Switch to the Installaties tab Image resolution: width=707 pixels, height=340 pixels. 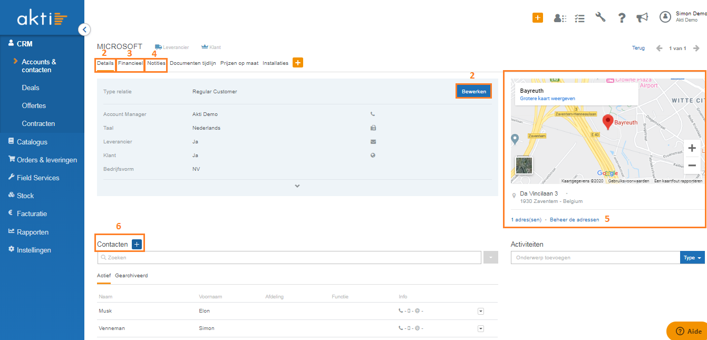pyautogui.click(x=276, y=63)
